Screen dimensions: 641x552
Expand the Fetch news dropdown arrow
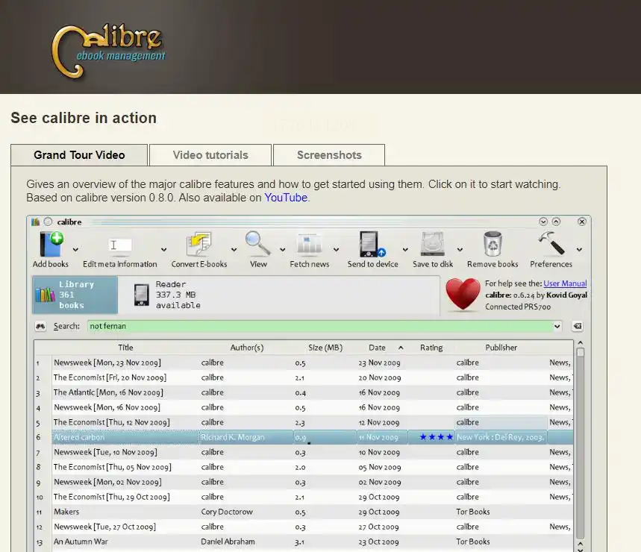click(x=336, y=249)
